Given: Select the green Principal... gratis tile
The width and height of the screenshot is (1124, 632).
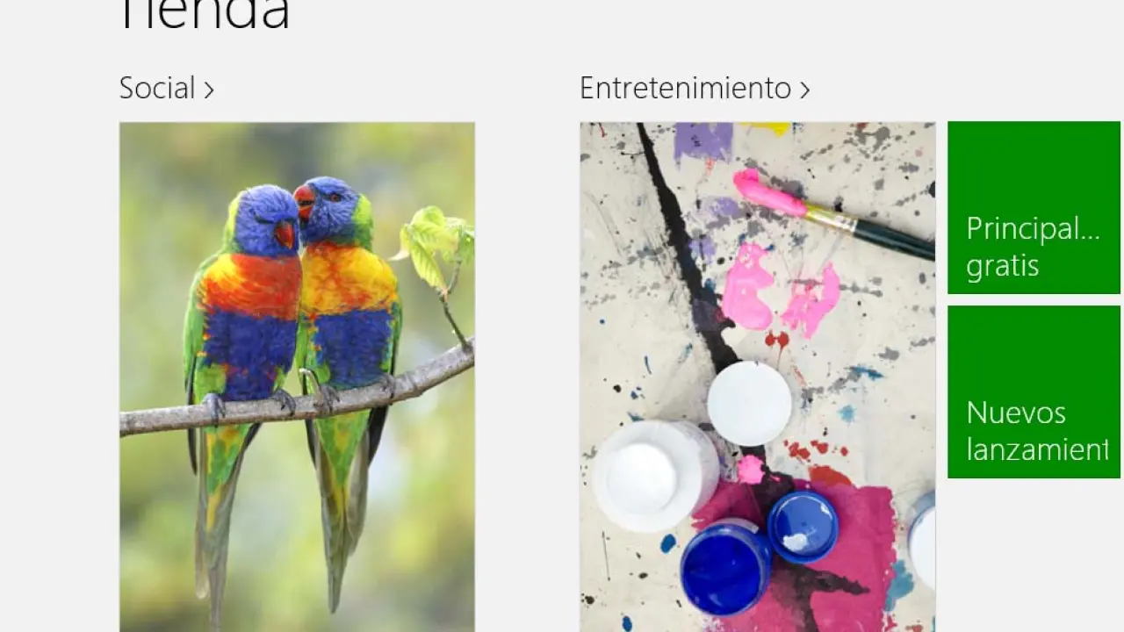Looking at the screenshot, I should click(x=1034, y=207).
